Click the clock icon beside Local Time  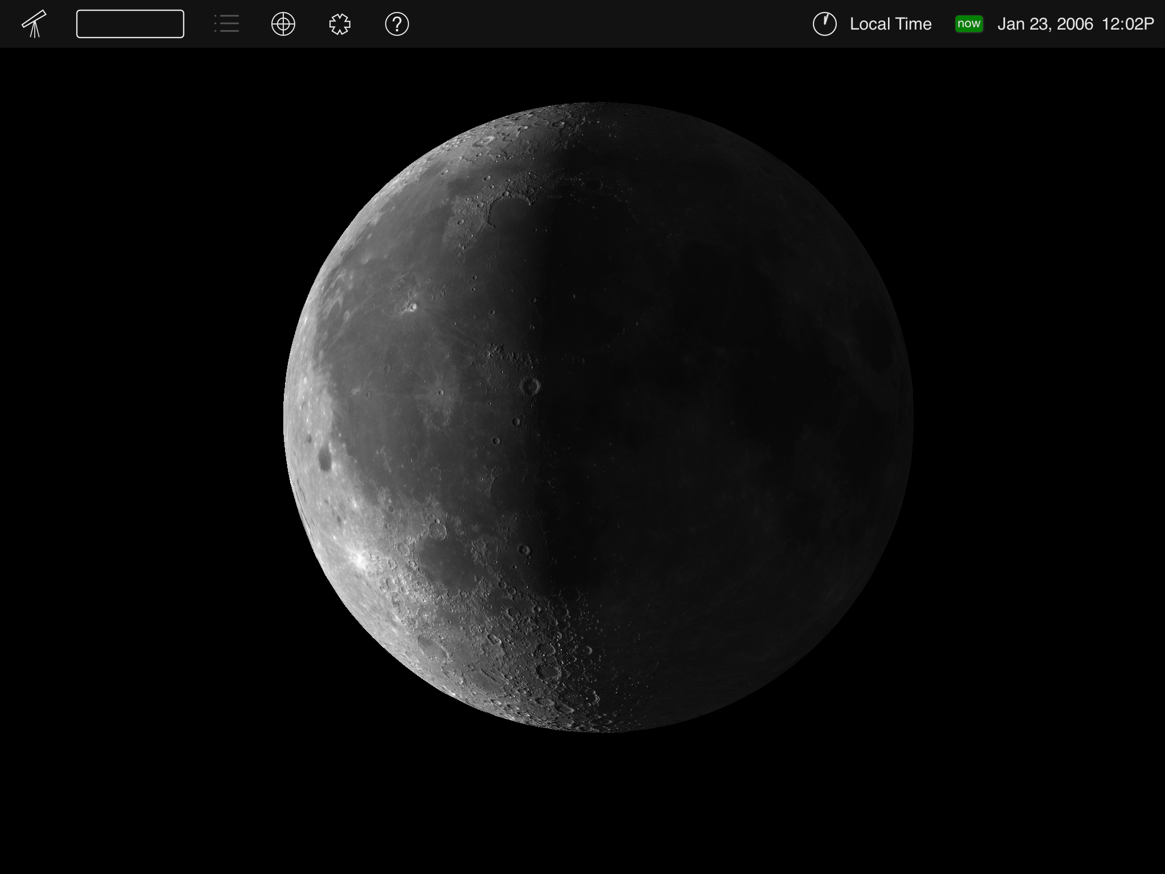point(824,24)
